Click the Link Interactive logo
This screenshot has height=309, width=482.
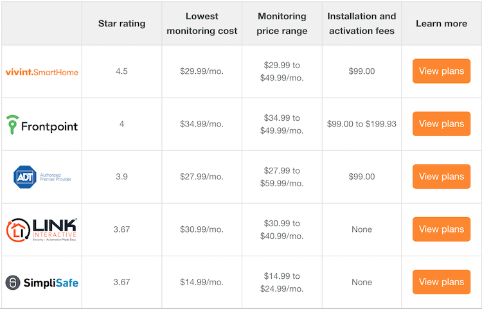pyautogui.click(x=42, y=229)
